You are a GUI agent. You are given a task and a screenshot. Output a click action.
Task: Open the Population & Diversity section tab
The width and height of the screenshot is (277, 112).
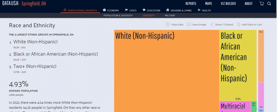[80, 10]
